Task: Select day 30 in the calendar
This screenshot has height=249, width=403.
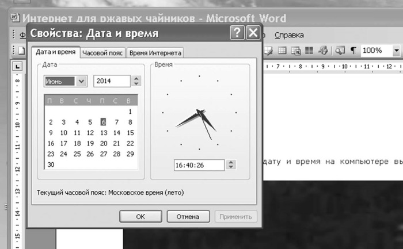Action: [51, 164]
